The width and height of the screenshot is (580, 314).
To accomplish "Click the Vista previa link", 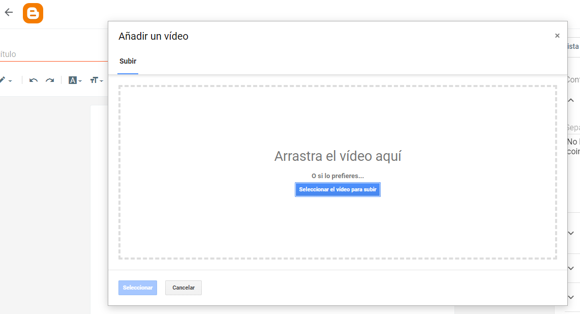I will pyautogui.click(x=573, y=46).
